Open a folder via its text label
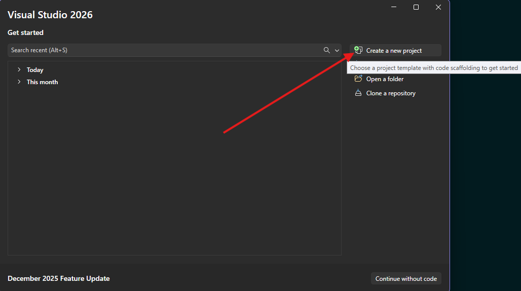Screen dimensions: 521x291 coord(385,79)
